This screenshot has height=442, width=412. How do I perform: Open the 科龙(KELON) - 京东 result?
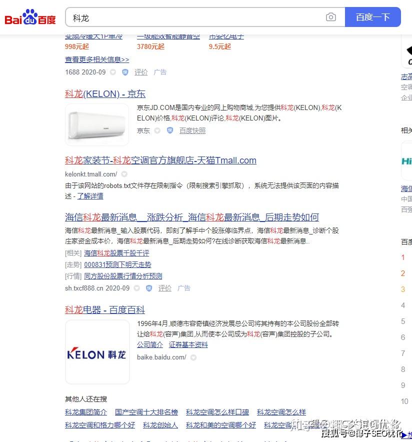[105, 94]
